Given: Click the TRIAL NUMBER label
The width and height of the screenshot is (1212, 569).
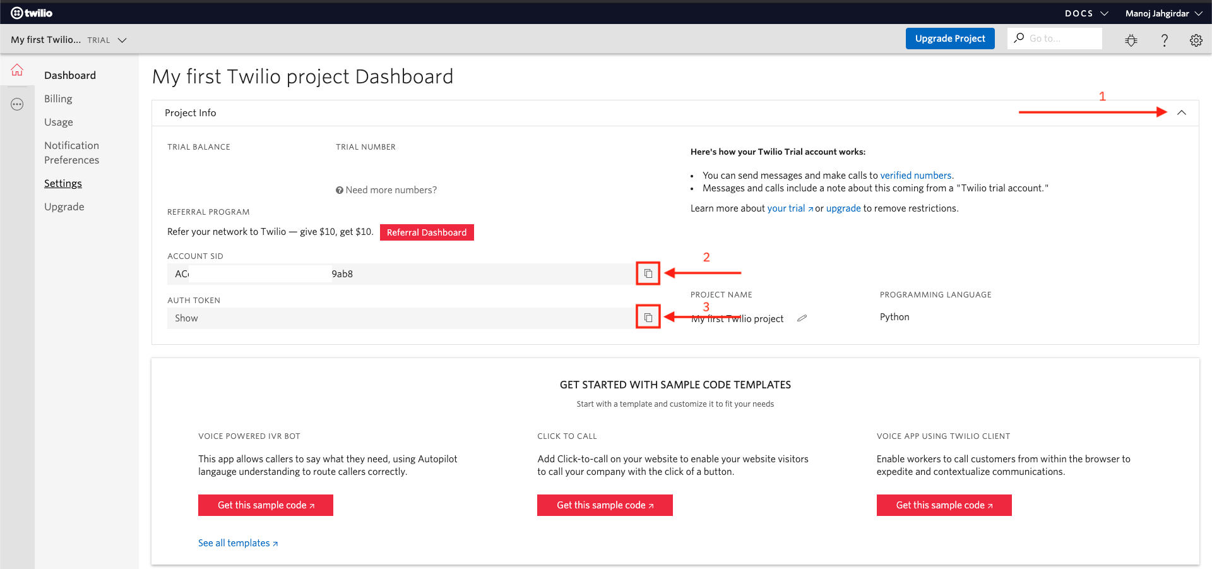Looking at the screenshot, I should click(365, 147).
